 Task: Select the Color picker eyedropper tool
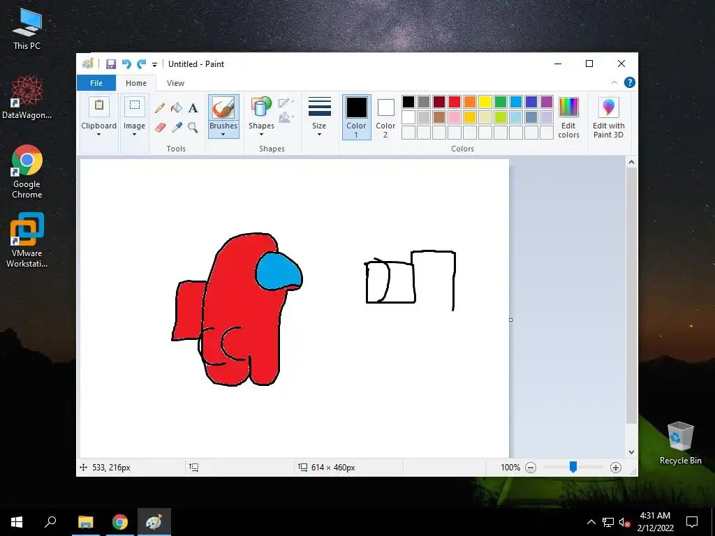(177, 127)
